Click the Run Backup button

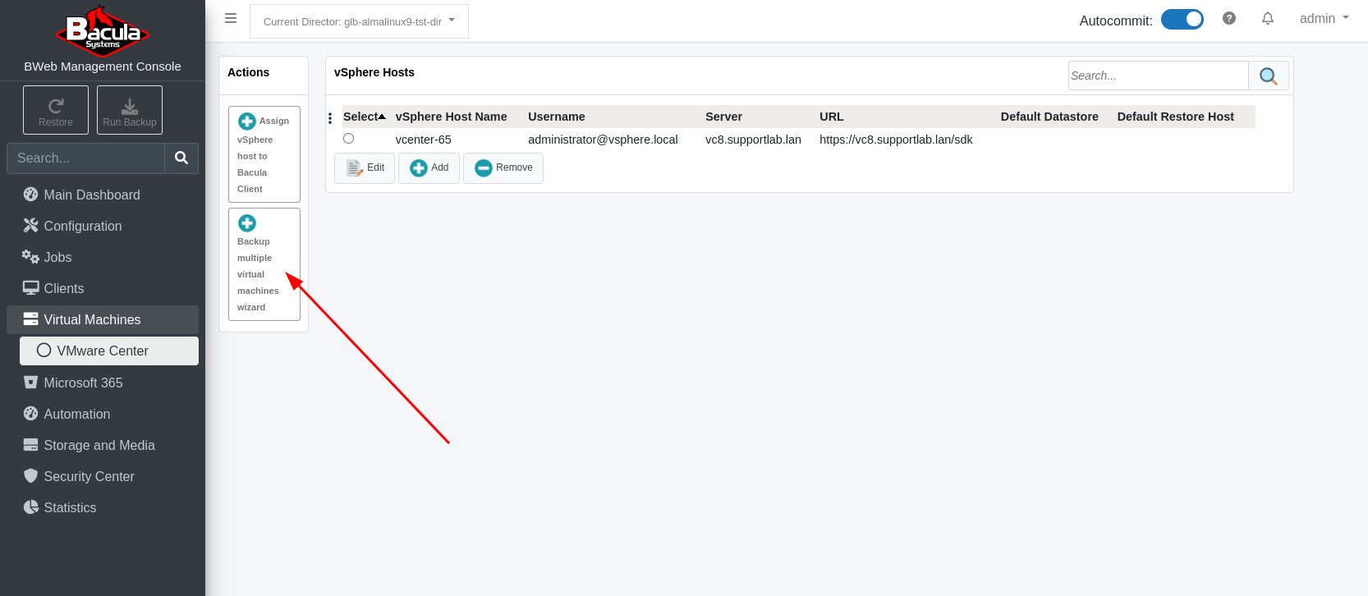click(130, 110)
